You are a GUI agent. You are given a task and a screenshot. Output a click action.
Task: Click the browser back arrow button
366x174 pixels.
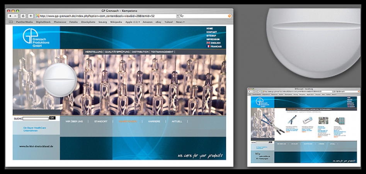coord(10,16)
